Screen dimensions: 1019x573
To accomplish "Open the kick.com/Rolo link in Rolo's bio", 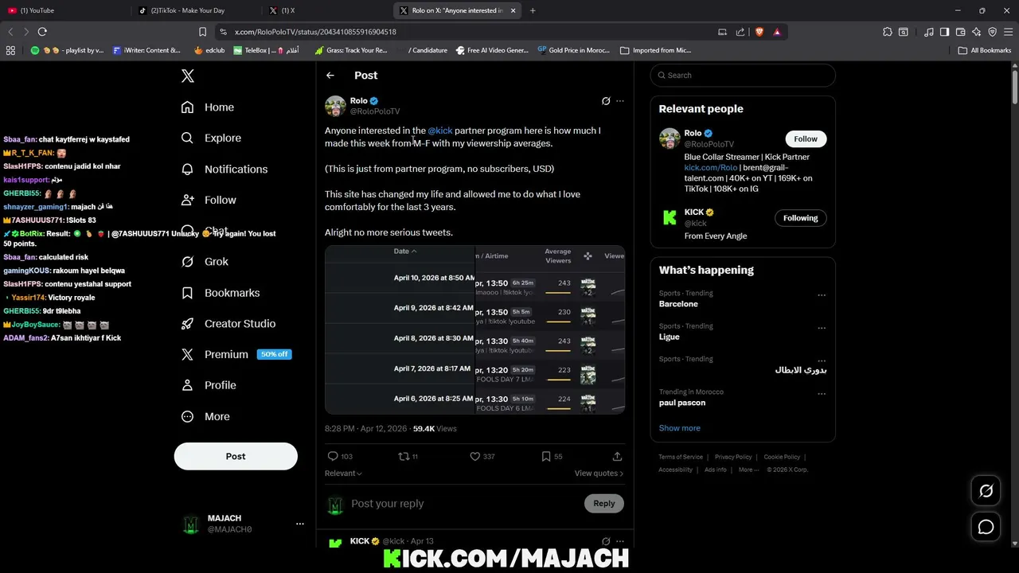I will tap(711, 168).
